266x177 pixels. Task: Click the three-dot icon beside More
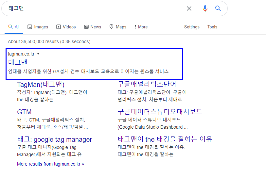[135, 27]
